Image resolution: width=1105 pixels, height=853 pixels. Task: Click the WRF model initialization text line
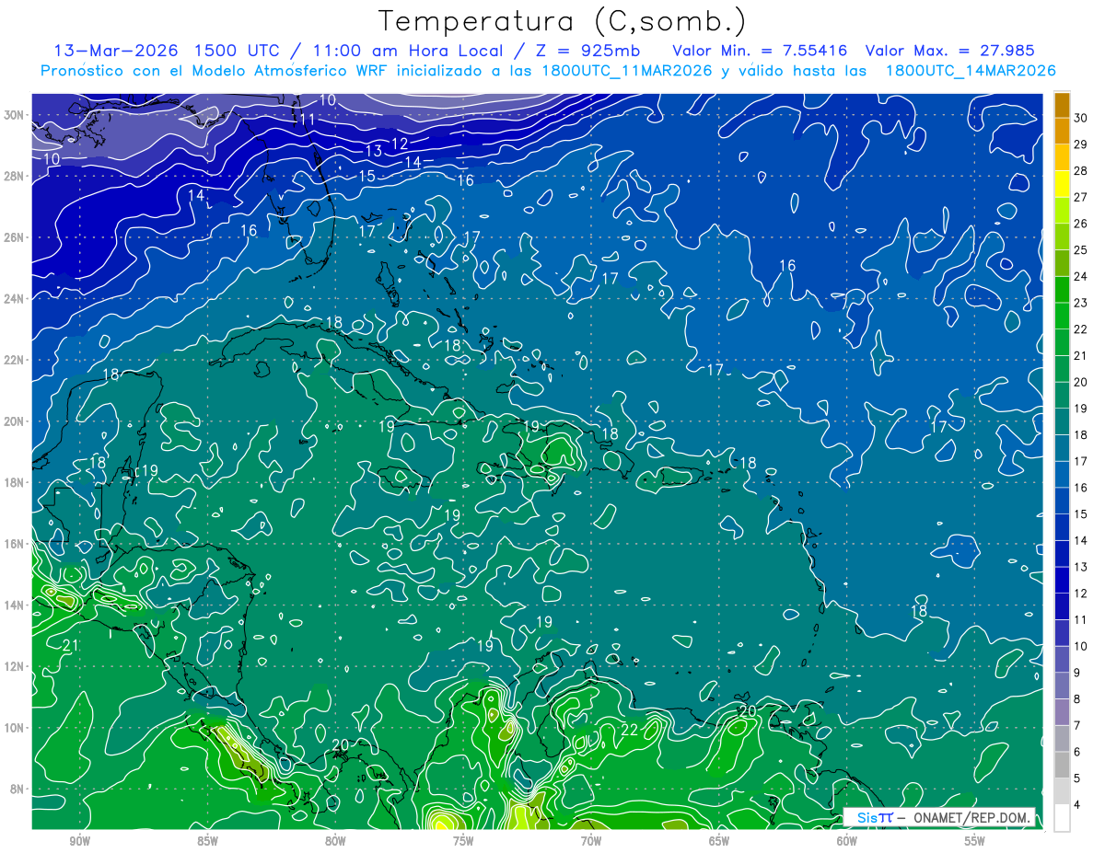click(x=548, y=71)
